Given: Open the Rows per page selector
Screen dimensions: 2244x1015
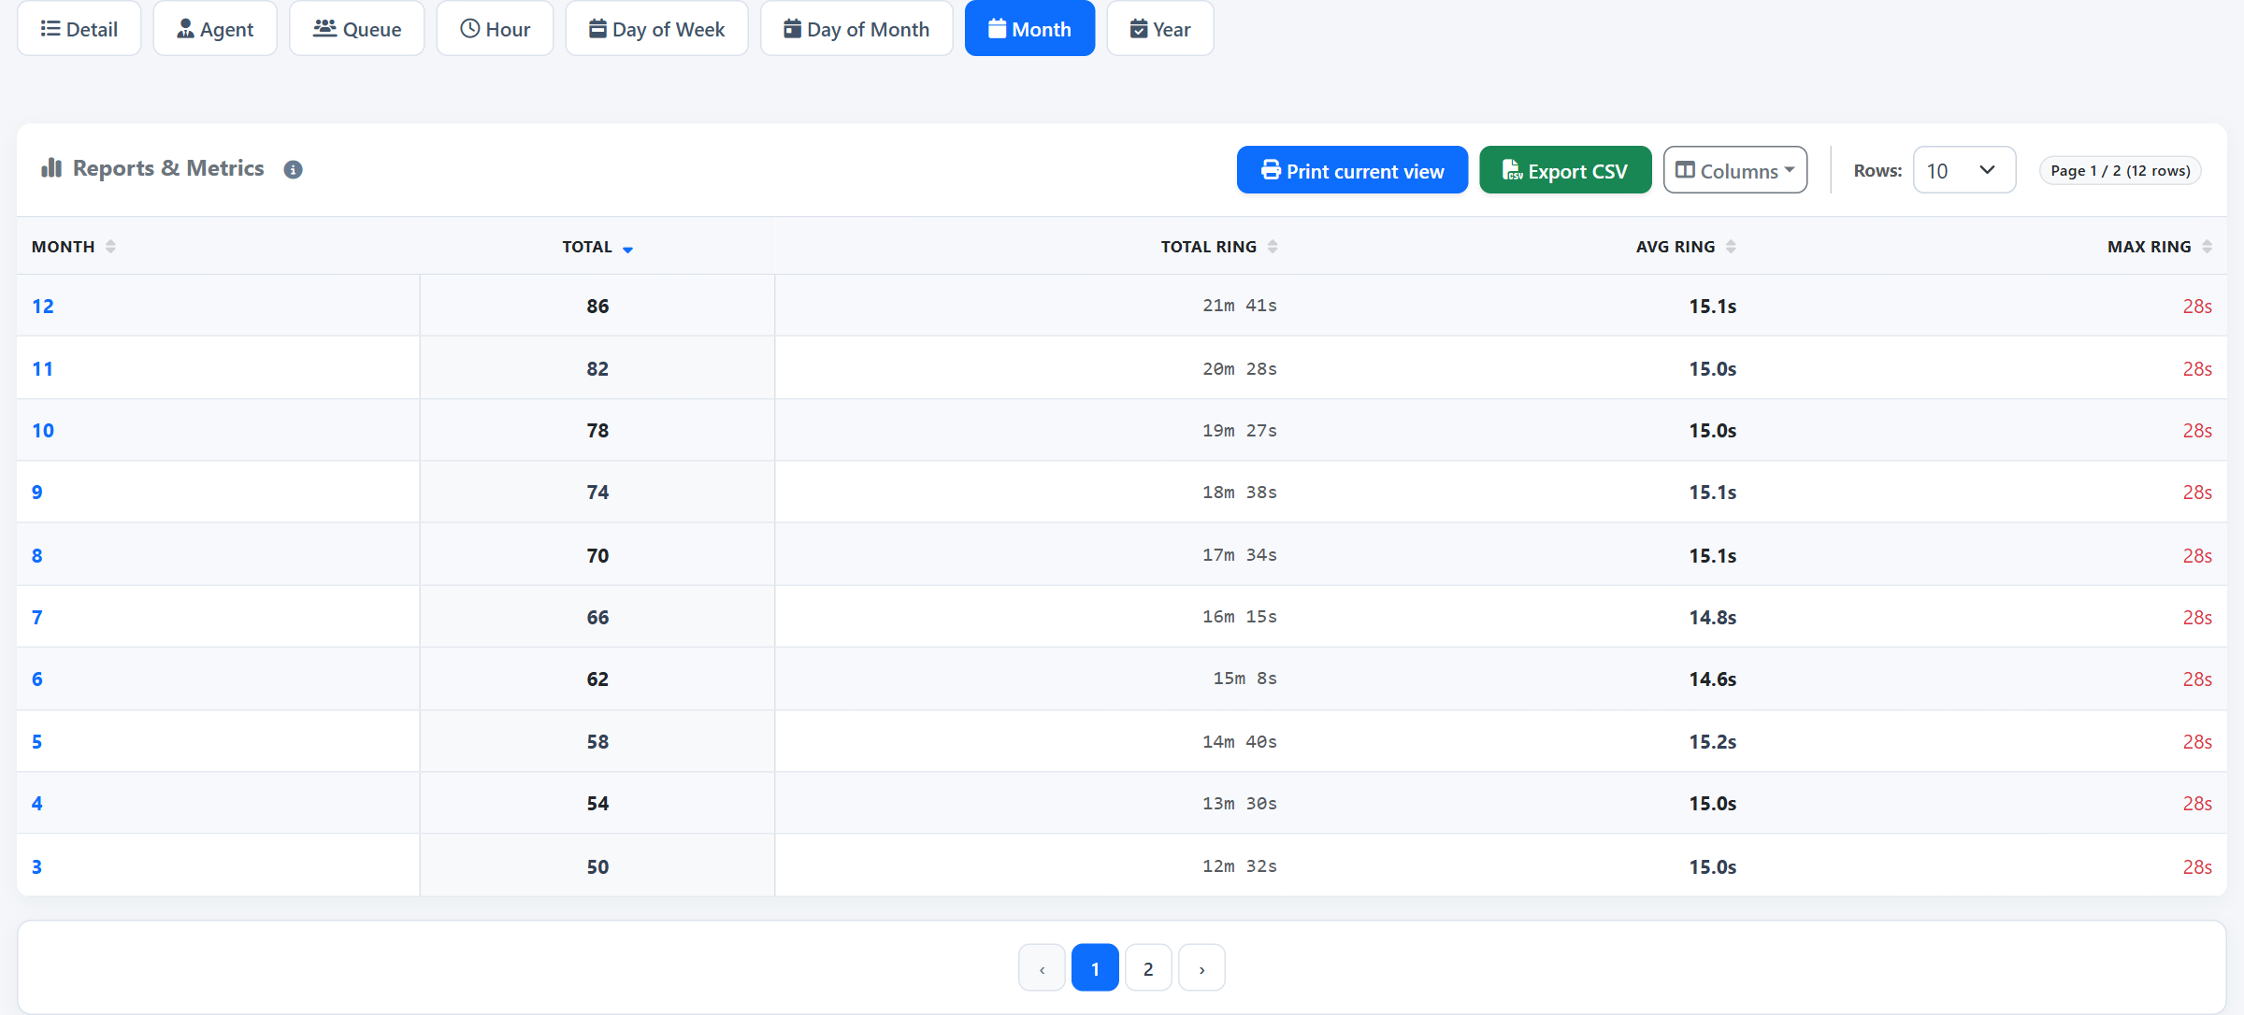Looking at the screenshot, I should click(1963, 170).
